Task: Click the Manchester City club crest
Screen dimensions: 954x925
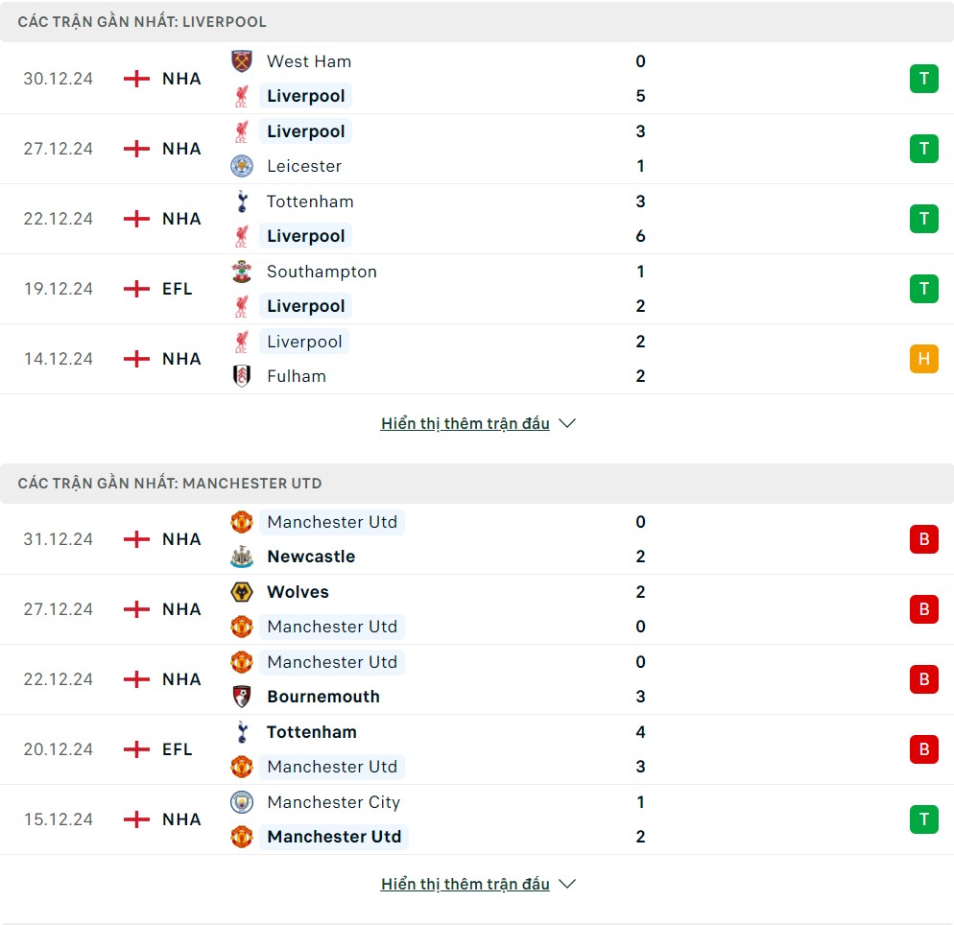Action: coord(242,802)
